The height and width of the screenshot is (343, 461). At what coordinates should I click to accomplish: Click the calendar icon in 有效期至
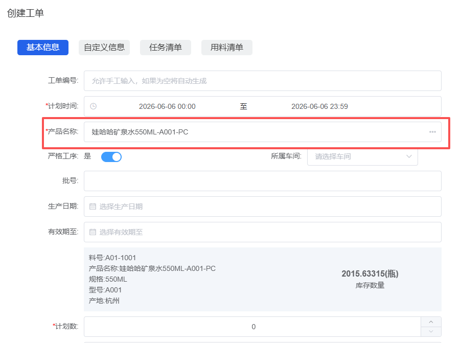93,232
